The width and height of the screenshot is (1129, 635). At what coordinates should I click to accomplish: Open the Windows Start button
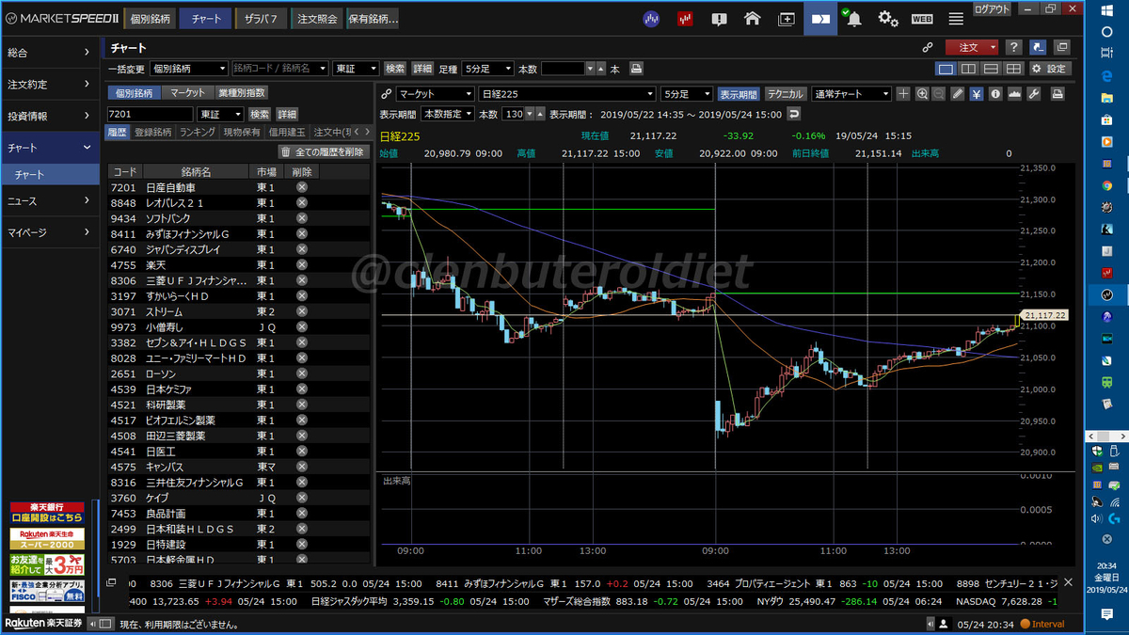[x=1107, y=8]
